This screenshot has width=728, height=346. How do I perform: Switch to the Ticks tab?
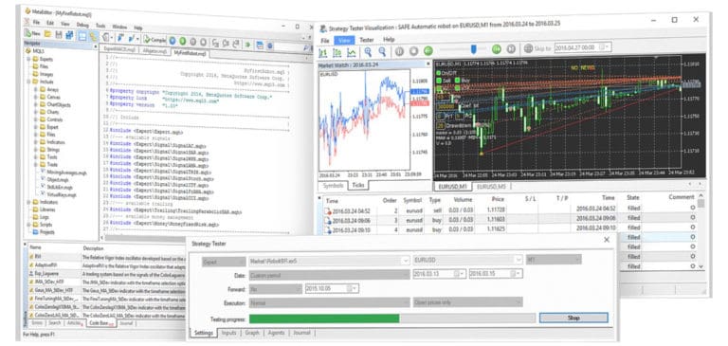[357, 185]
